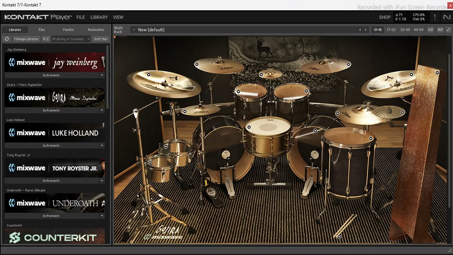The height and width of the screenshot is (255, 453).
Task: Open the Gojira Mario Duplantier library banner
Action: pyautogui.click(x=55, y=97)
